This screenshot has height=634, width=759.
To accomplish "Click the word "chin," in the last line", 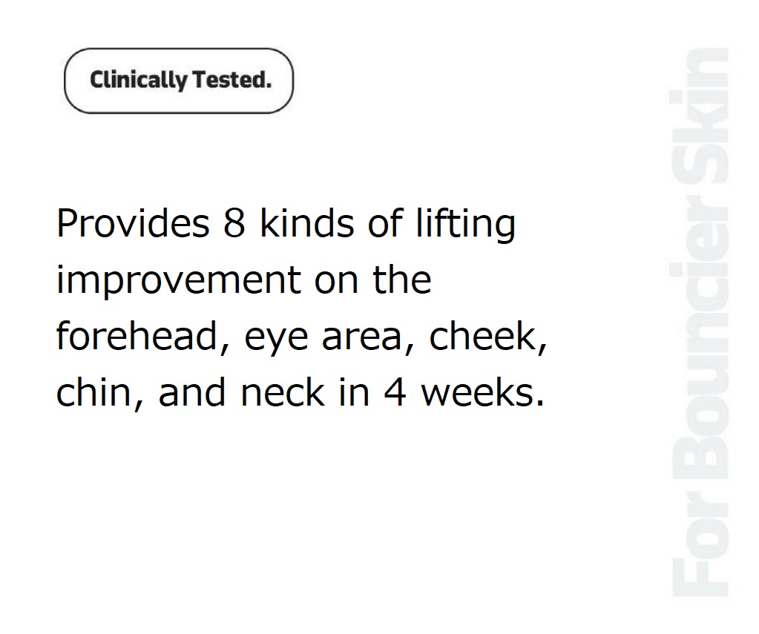I will tap(100, 392).
